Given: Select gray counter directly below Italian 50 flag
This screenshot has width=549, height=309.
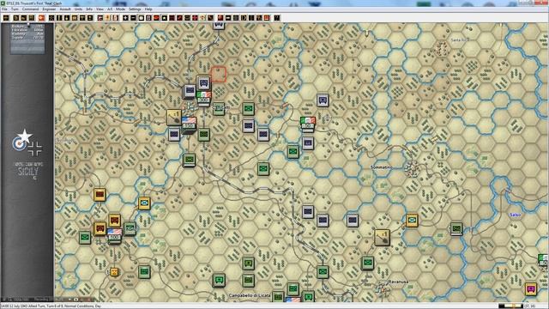Looking at the screenshot, I should pyautogui.click(x=308, y=143).
